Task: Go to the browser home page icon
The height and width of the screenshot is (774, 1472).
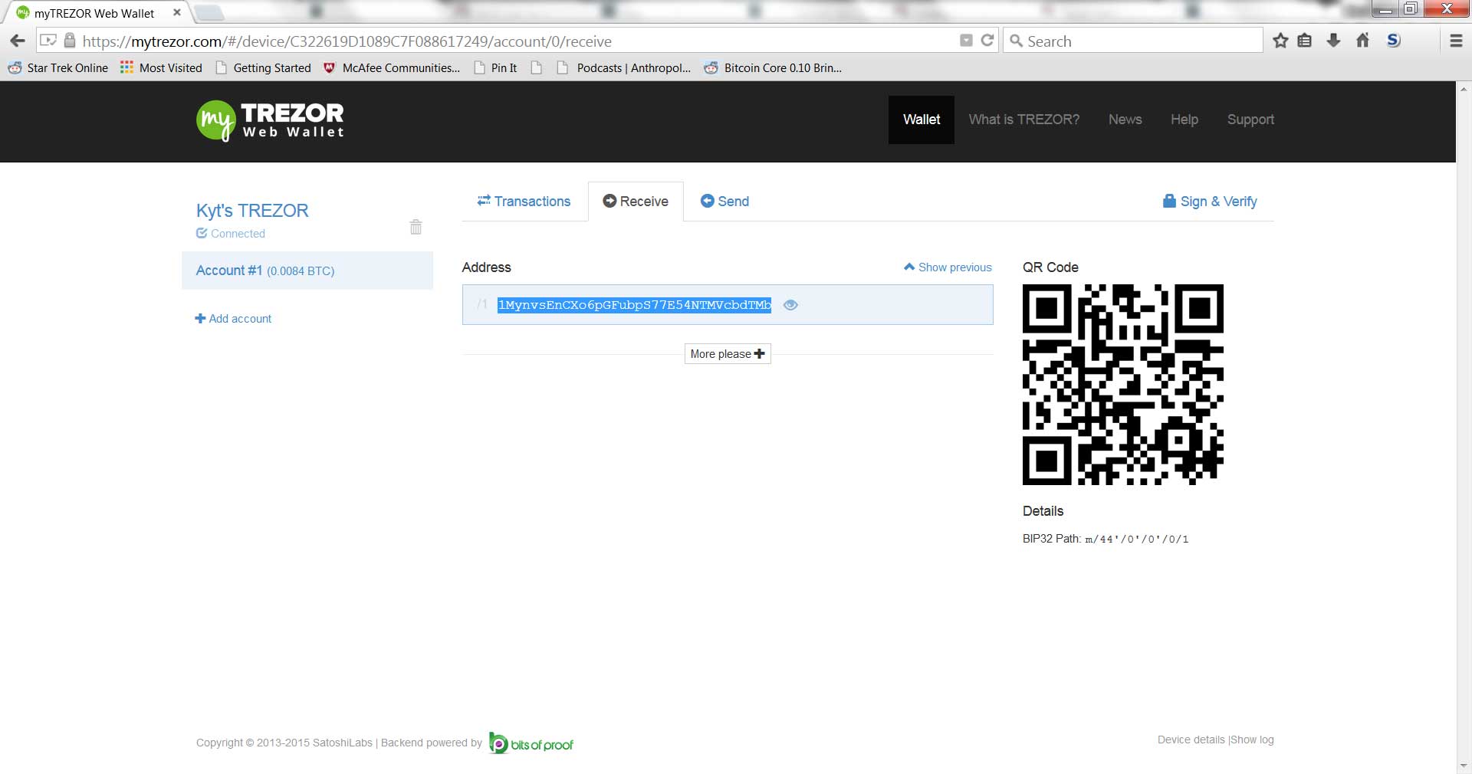Action: pyautogui.click(x=1362, y=41)
